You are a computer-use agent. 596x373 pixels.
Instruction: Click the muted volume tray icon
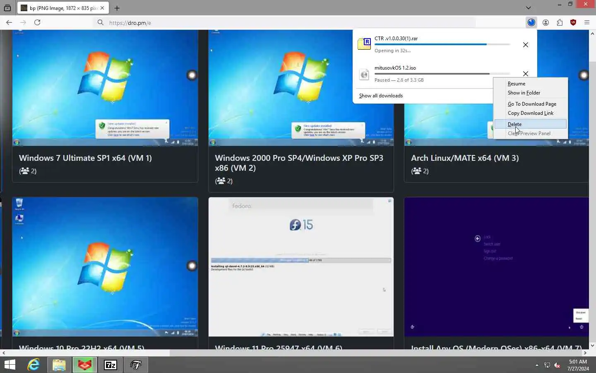pos(557,365)
